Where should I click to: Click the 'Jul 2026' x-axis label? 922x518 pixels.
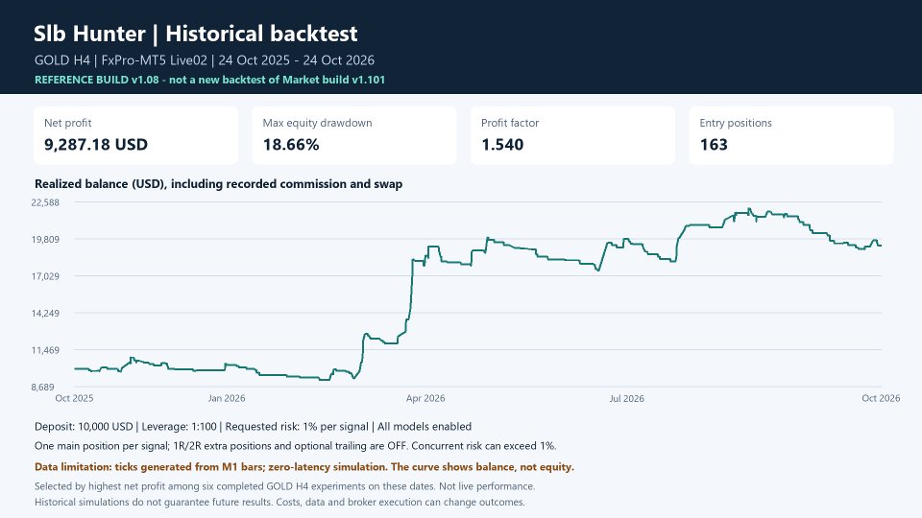(x=627, y=398)
